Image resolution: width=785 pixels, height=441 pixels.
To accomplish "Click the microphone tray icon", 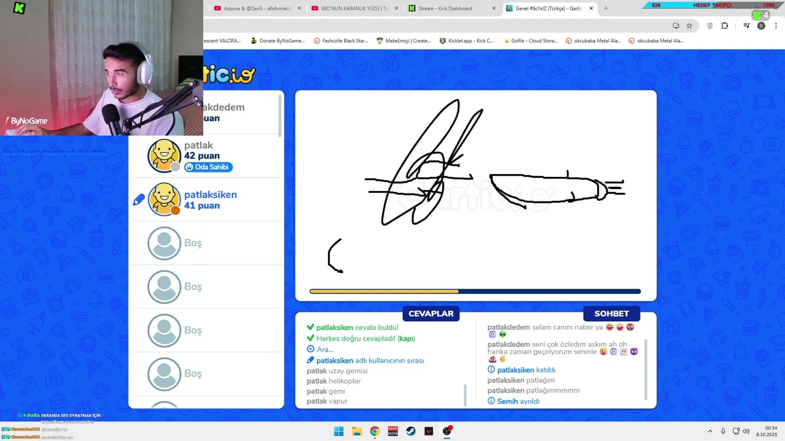I will click(x=724, y=431).
